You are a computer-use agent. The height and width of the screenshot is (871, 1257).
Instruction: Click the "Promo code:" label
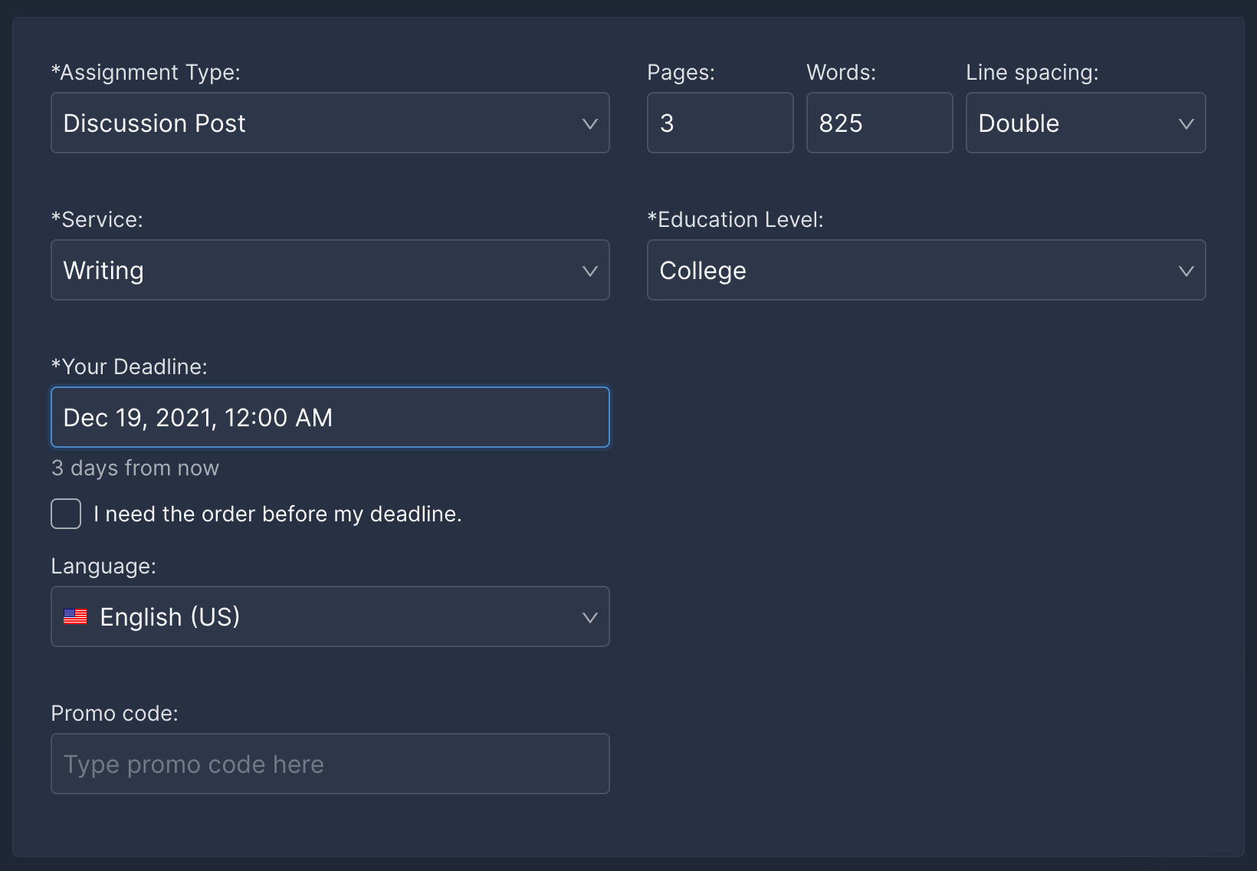[x=114, y=714]
